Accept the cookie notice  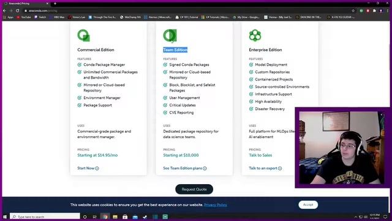pos(308,204)
